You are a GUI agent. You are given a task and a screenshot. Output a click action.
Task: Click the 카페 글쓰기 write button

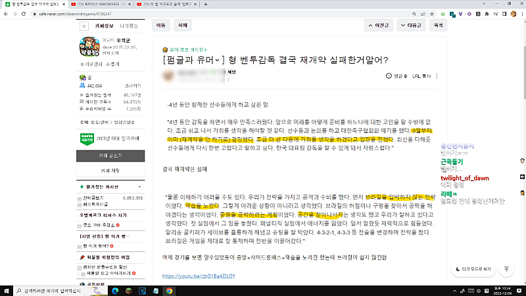tap(109, 156)
